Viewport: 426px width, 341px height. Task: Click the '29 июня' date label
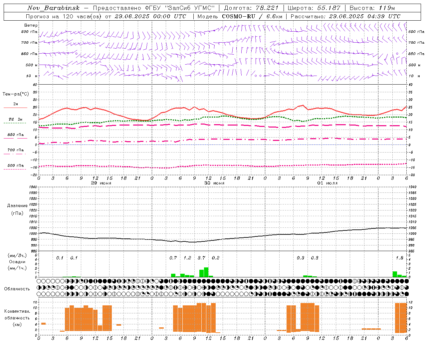tap(101, 183)
